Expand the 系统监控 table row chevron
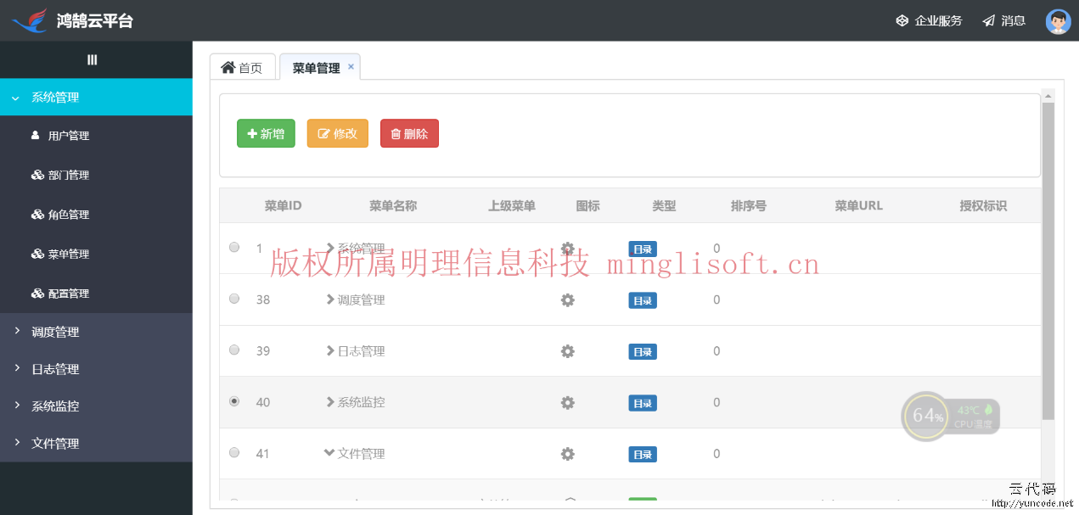 pyautogui.click(x=330, y=402)
